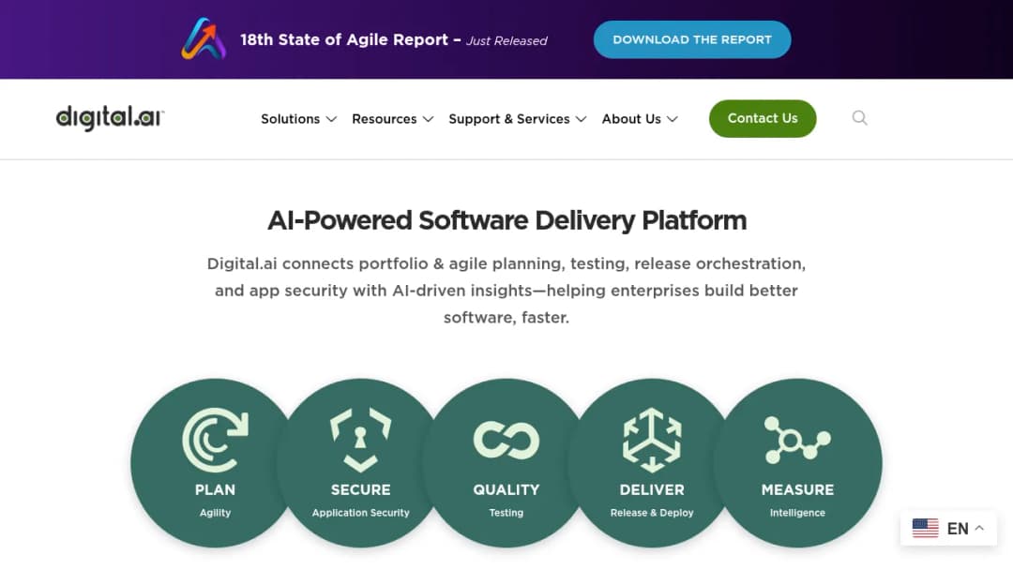Click the 'Just Released' banner text
Image resolution: width=1013 pixels, height=570 pixels.
click(x=506, y=40)
